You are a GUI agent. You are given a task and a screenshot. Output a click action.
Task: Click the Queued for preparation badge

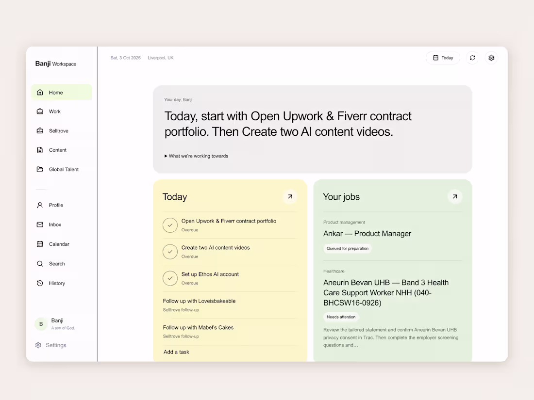pos(348,248)
